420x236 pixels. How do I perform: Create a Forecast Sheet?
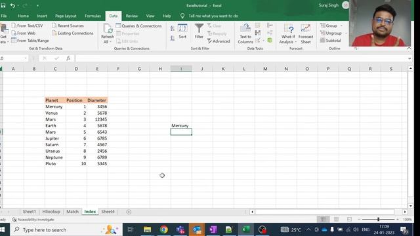click(x=306, y=33)
